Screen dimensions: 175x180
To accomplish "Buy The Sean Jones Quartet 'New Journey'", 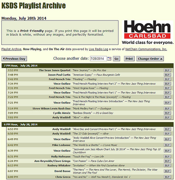I will click(167, 70).
